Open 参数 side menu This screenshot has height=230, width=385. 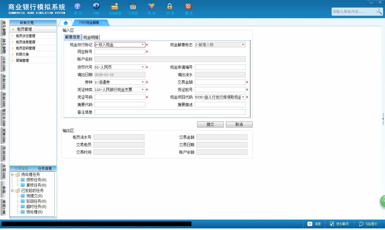(4, 189)
